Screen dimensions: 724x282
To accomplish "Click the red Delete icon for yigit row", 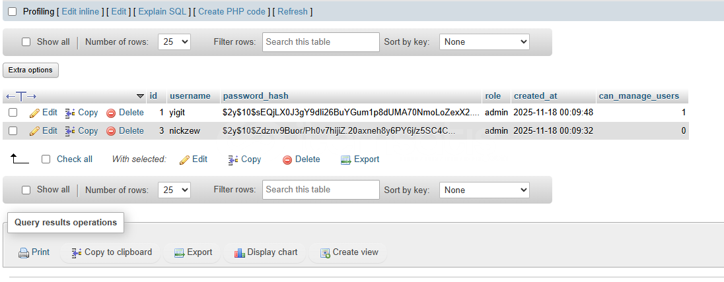I will click(x=111, y=113).
